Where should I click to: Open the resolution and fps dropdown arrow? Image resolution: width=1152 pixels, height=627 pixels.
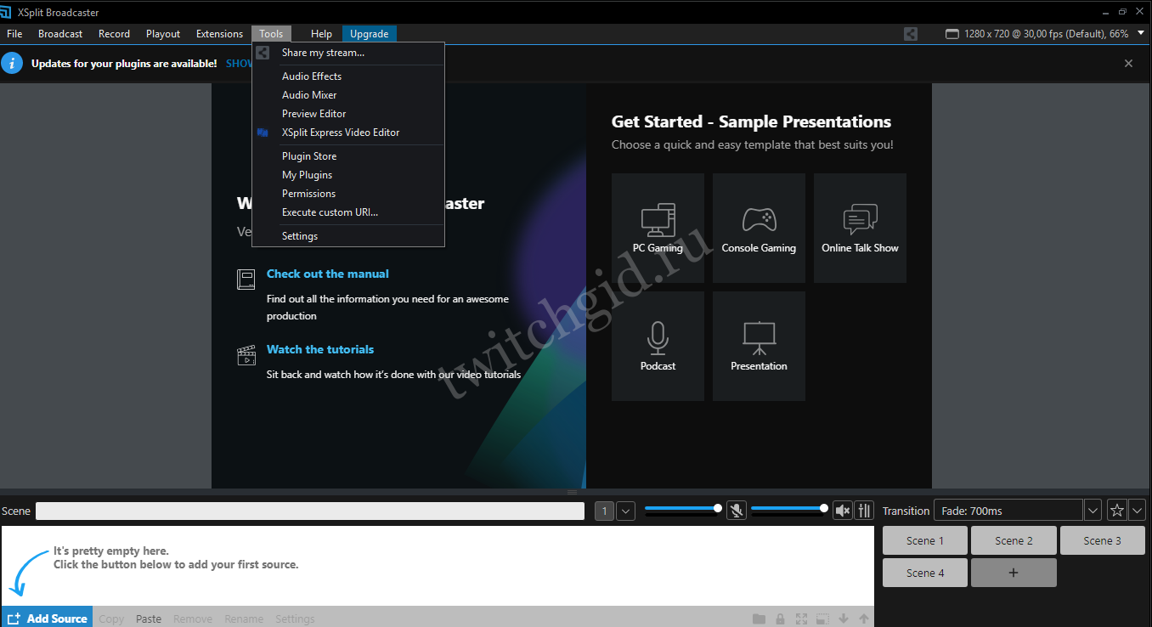coord(1141,34)
